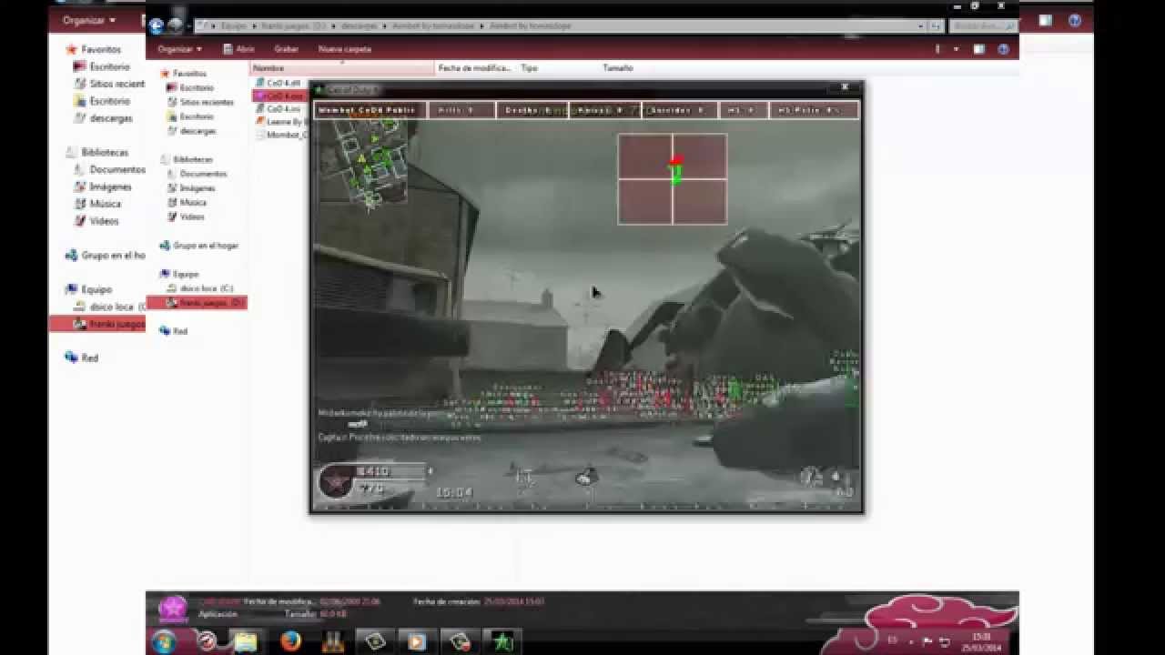
Task: Sort by the Tamaño column header
Action: tap(617, 68)
